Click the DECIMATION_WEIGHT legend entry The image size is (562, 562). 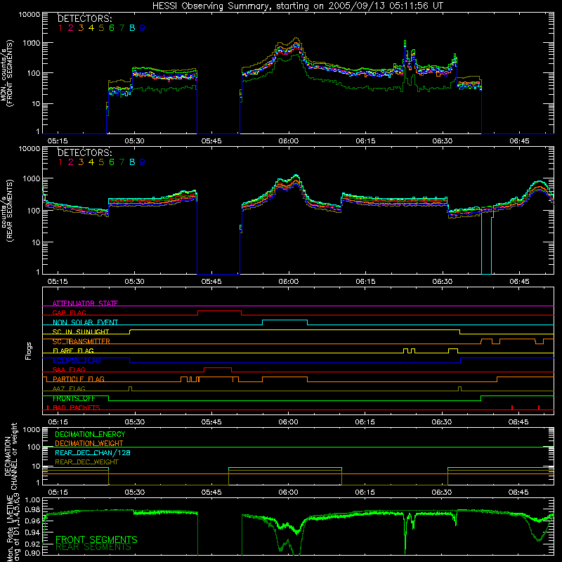pyautogui.click(x=89, y=443)
